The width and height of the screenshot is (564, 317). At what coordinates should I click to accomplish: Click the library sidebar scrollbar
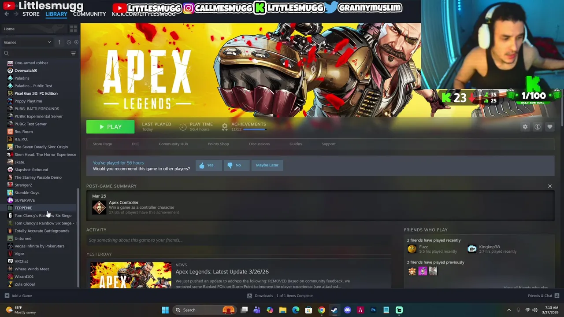point(78,238)
